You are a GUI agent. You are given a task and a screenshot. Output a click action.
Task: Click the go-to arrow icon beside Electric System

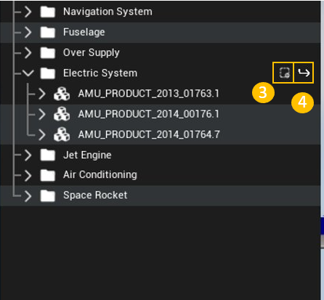click(304, 73)
